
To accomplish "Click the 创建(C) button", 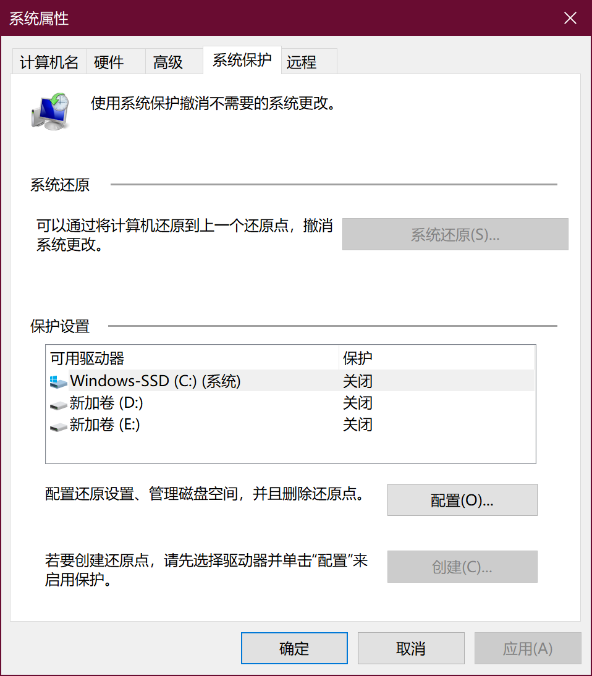I will coord(462,567).
